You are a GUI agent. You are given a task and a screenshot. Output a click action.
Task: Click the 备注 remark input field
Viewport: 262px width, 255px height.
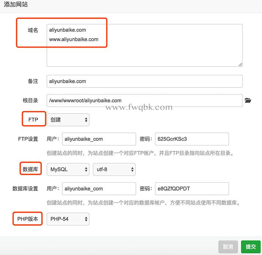144,81
